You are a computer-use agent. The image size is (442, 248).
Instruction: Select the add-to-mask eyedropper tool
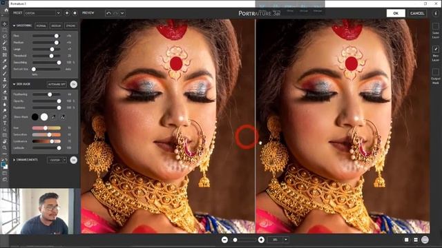point(63,117)
